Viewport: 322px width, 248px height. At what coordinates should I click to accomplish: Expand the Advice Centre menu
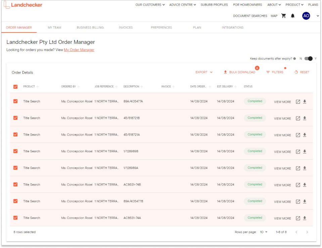click(x=183, y=5)
